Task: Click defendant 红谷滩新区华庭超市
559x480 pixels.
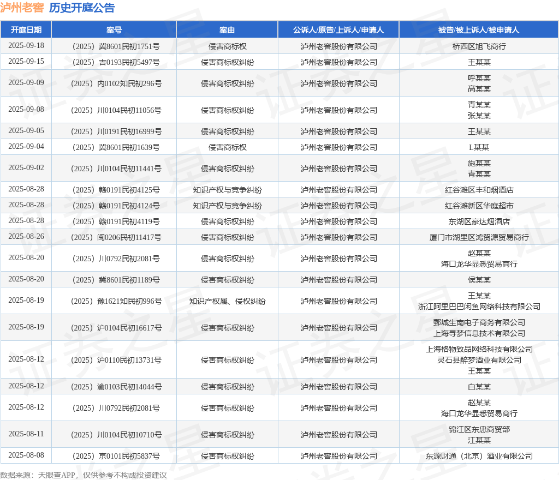Action: pyautogui.click(x=479, y=206)
